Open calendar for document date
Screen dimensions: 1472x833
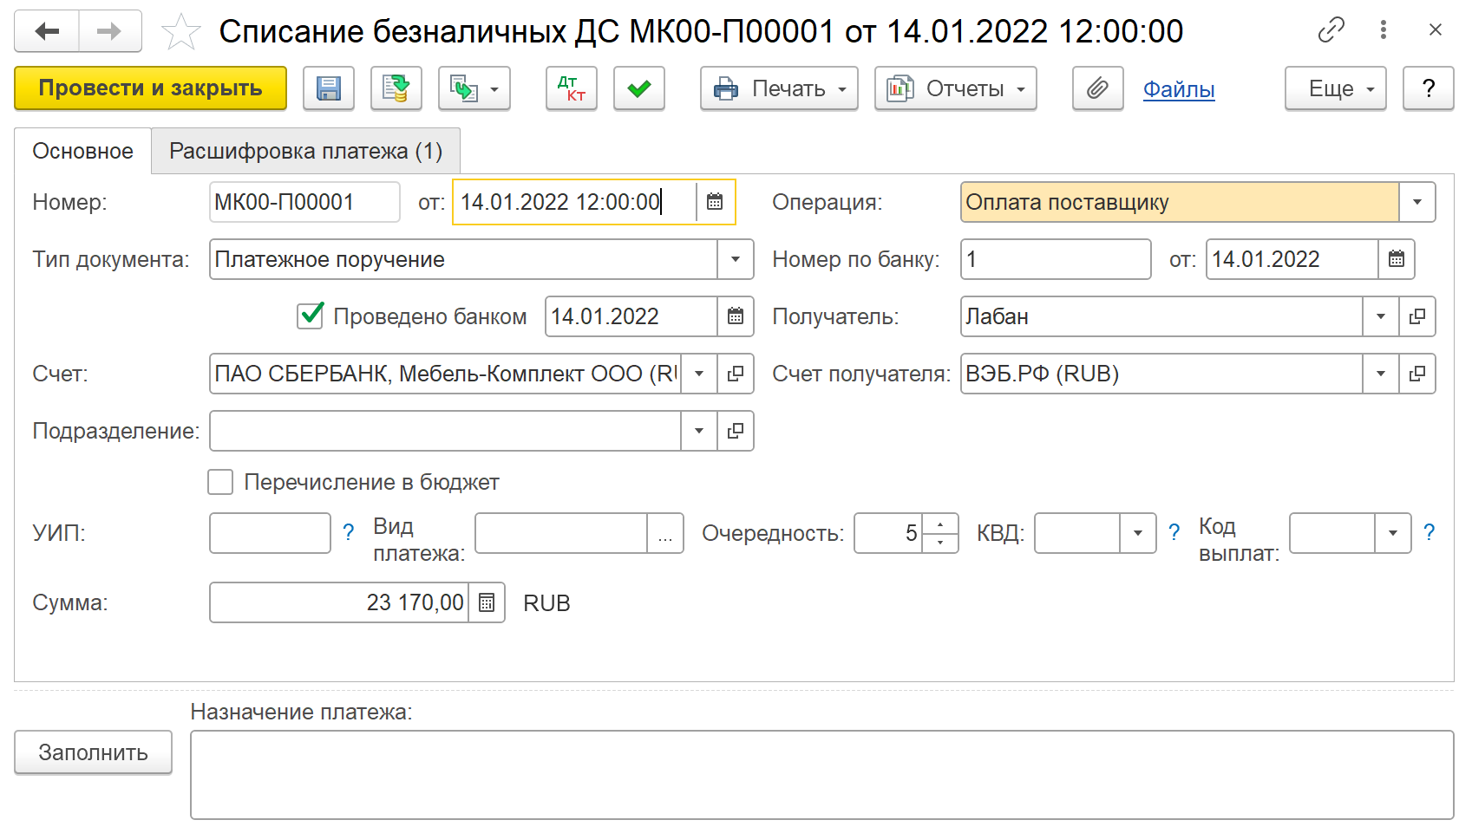coord(715,202)
